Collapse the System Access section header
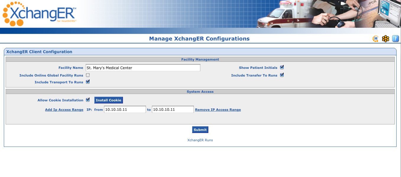 click(x=200, y=91)
